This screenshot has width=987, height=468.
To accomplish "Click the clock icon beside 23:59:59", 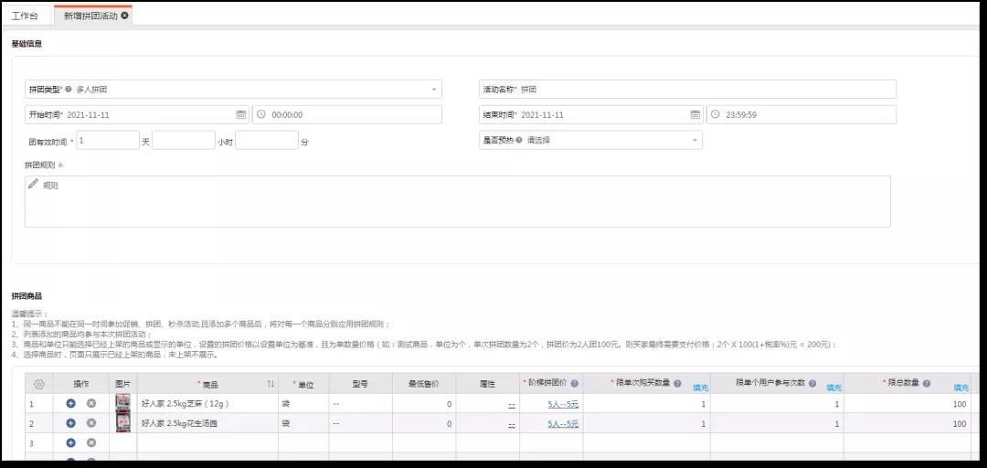I will point(716,115).
